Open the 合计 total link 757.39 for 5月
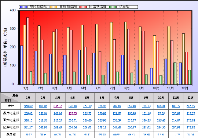This screenshot has width=198, height=138. point(87,106)
